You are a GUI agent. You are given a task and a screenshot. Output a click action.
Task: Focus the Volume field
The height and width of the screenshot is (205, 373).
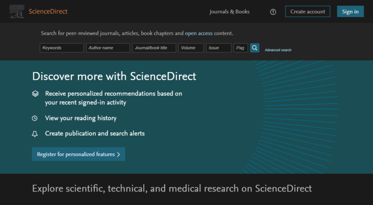point(191,48)
